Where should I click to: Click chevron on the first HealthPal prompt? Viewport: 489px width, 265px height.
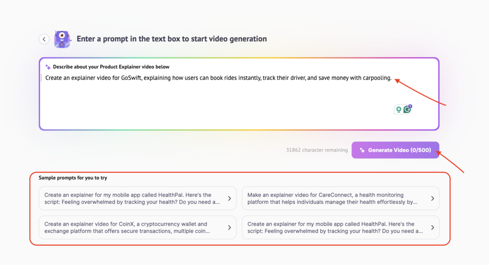click(x=229, y=199)
